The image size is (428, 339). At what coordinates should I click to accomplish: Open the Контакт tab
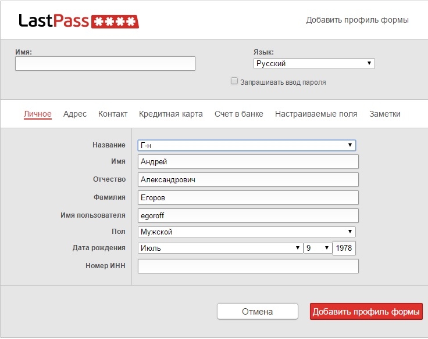(113, 114)
